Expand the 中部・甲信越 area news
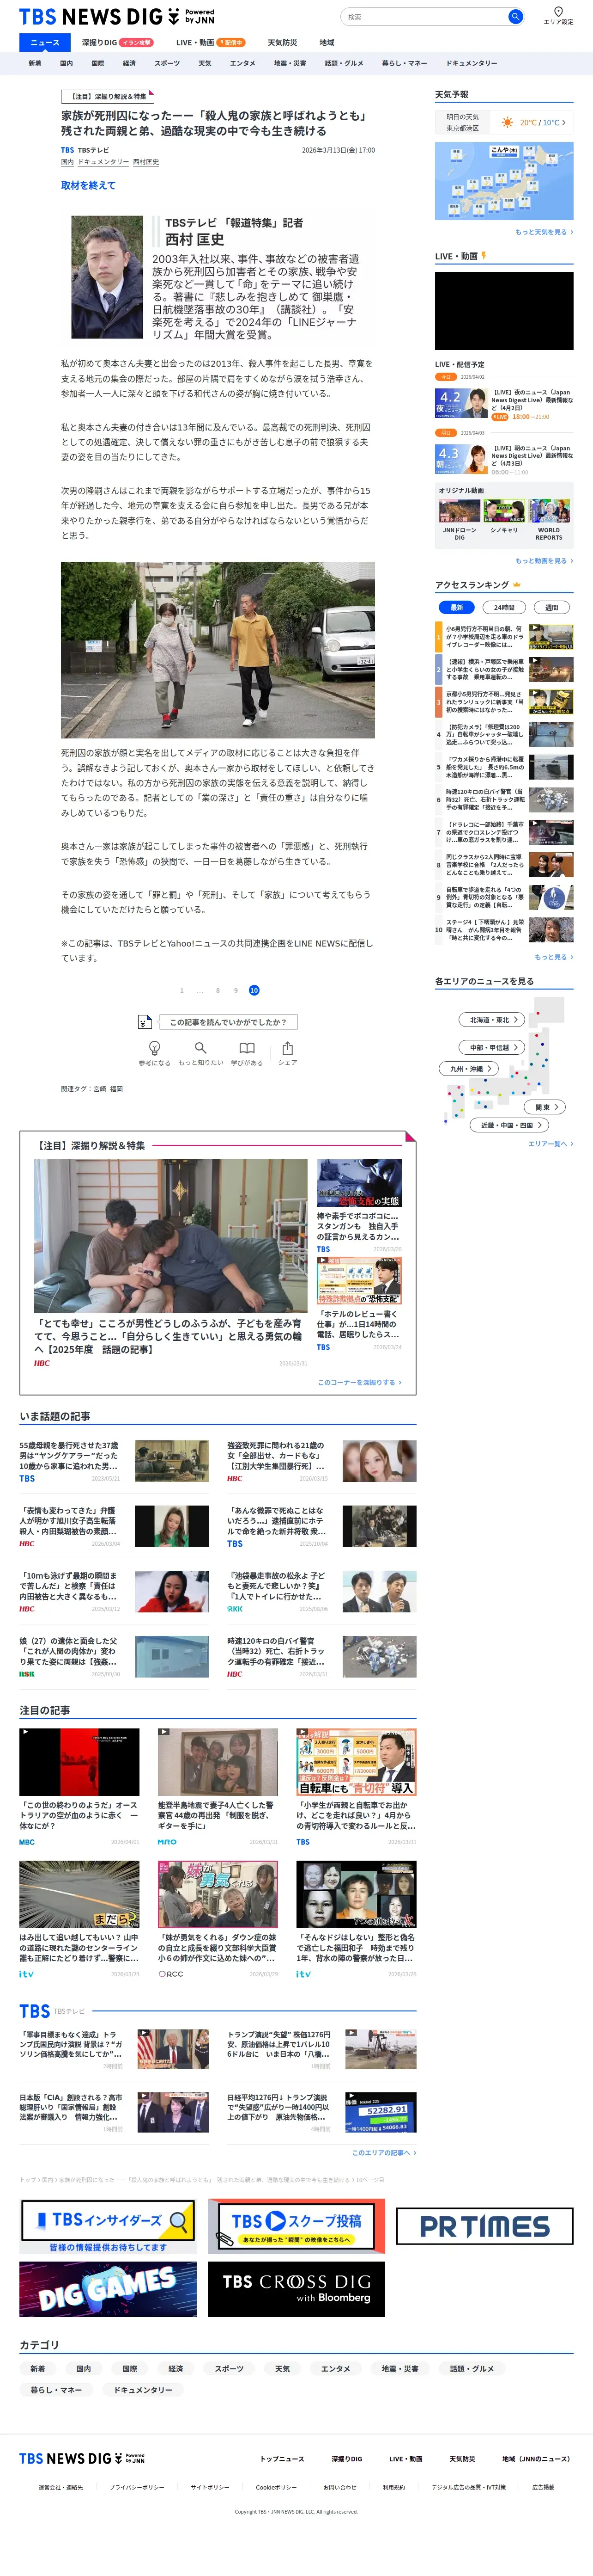This screenshot has height=2576, width=593. 493,1047
